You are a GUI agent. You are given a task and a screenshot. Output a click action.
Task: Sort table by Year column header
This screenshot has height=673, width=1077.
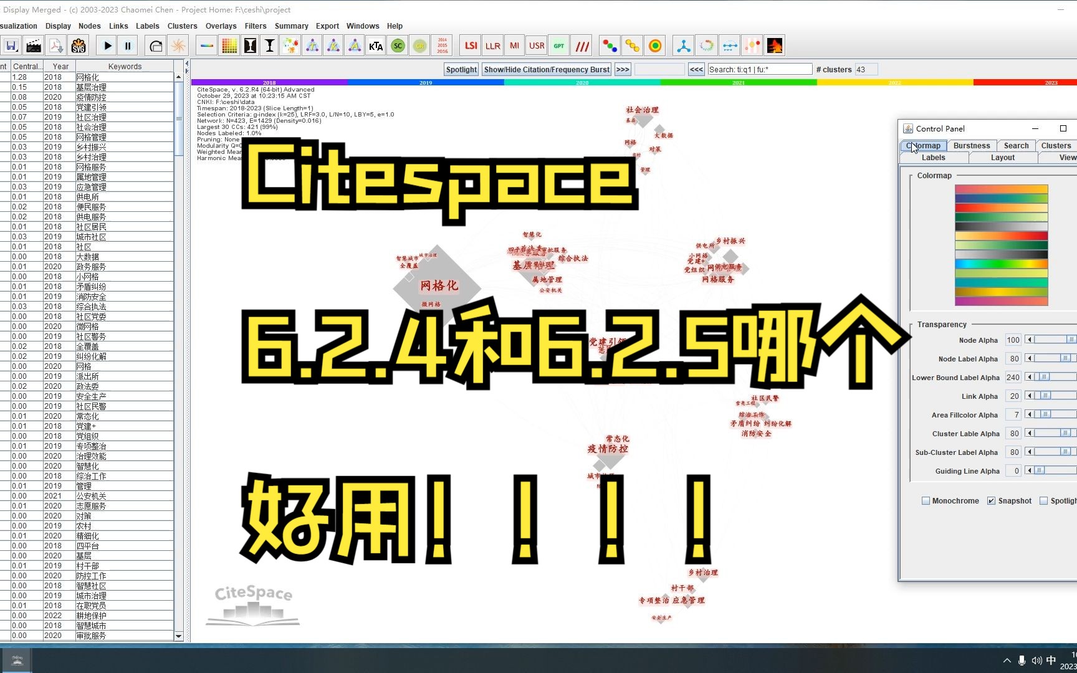tap(60, 67)
